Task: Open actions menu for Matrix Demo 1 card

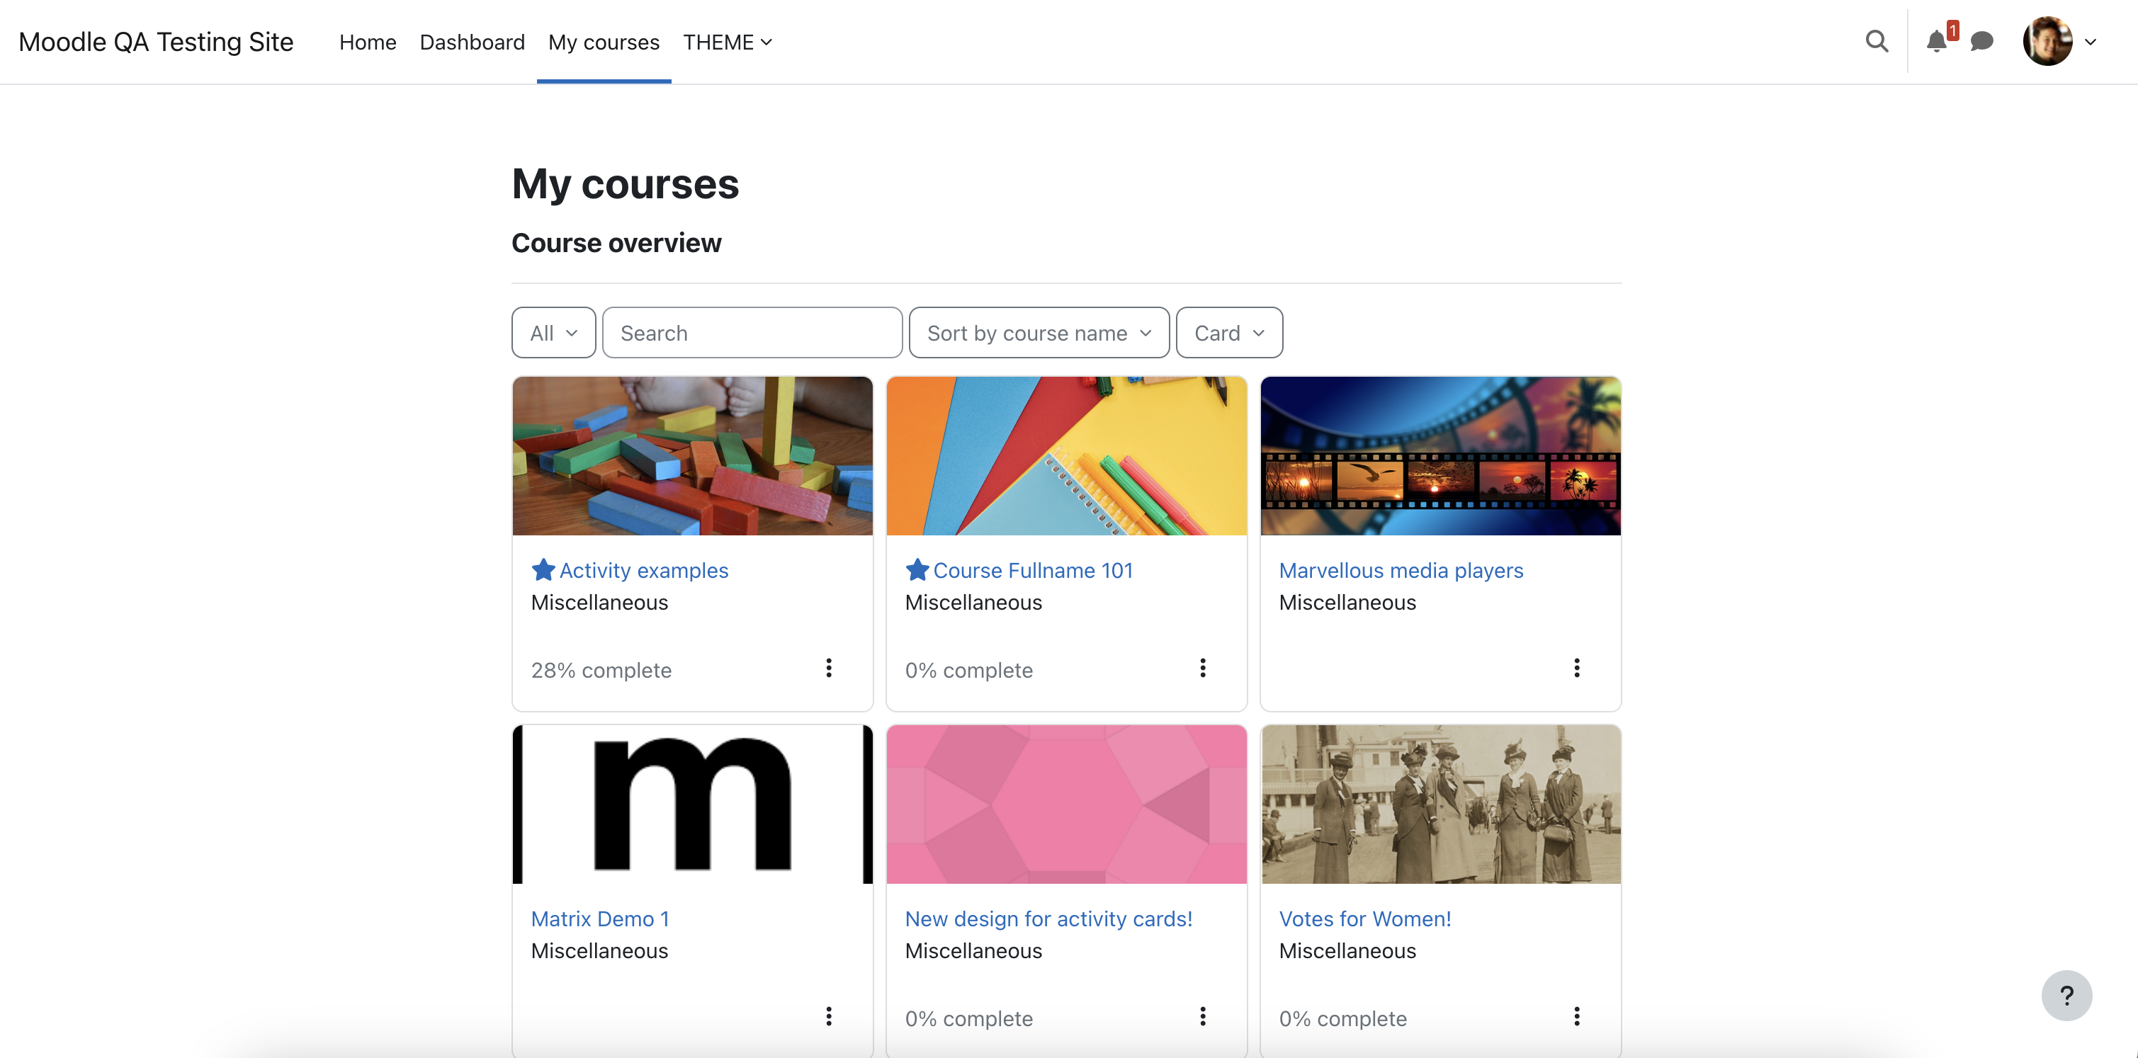Action: click(x=828, y=1016)
